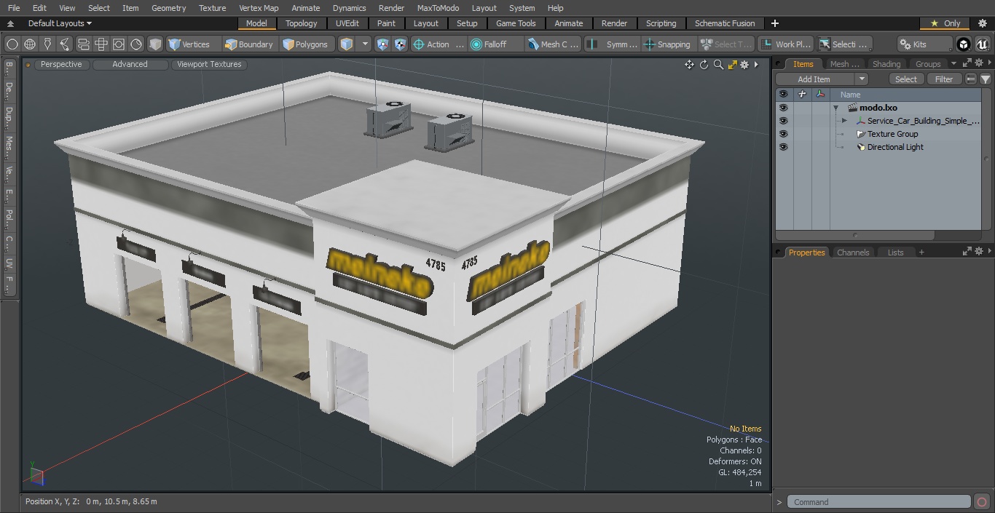Viewport: 995px width, 513px height.
Task: Open the Action Center menu
Action: click(x=438, y=44)
